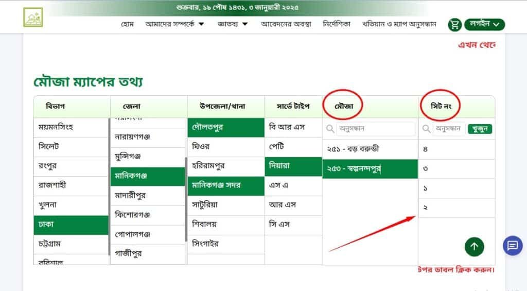Choose এস এ survey type
The width and height of the screenshot is (527, 291).
tap(293, 185)
